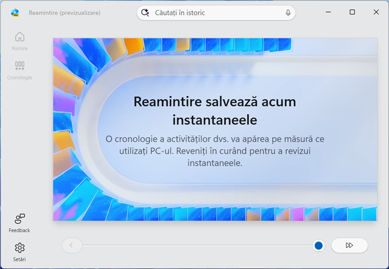Viewport: 389px width, 269px height.
Task: Go to Pornire home page
Action: 20,41
